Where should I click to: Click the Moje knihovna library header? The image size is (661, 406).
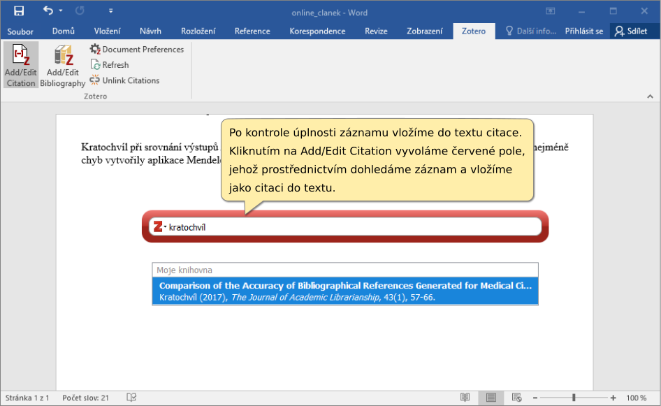[x=345, y=270]
